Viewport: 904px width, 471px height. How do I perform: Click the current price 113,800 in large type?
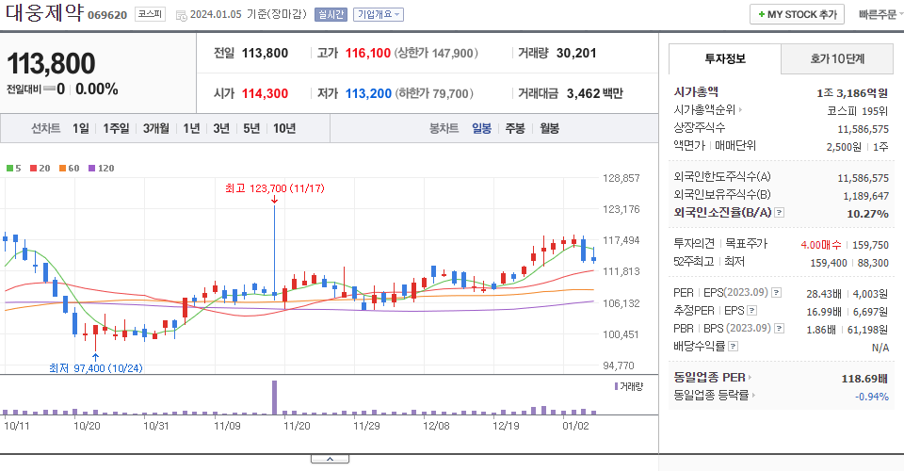point(51,63)
